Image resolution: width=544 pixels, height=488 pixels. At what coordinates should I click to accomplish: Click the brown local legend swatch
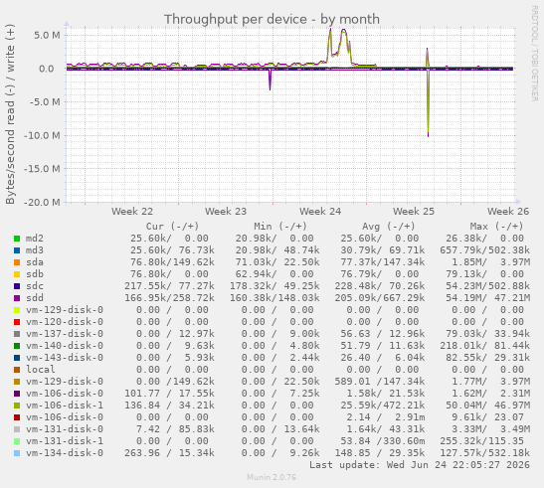coord(17,370)
